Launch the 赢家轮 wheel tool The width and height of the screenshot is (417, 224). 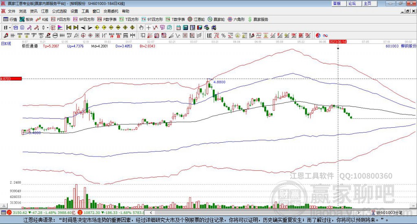[216, 20]
